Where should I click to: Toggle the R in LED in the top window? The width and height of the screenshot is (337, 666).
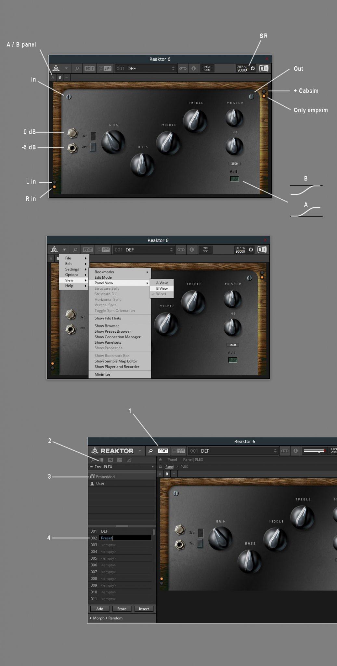(54, 187)
